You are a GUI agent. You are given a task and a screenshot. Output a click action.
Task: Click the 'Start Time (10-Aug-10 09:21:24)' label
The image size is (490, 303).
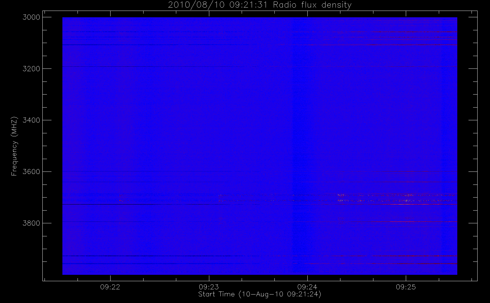pos(260,294)
